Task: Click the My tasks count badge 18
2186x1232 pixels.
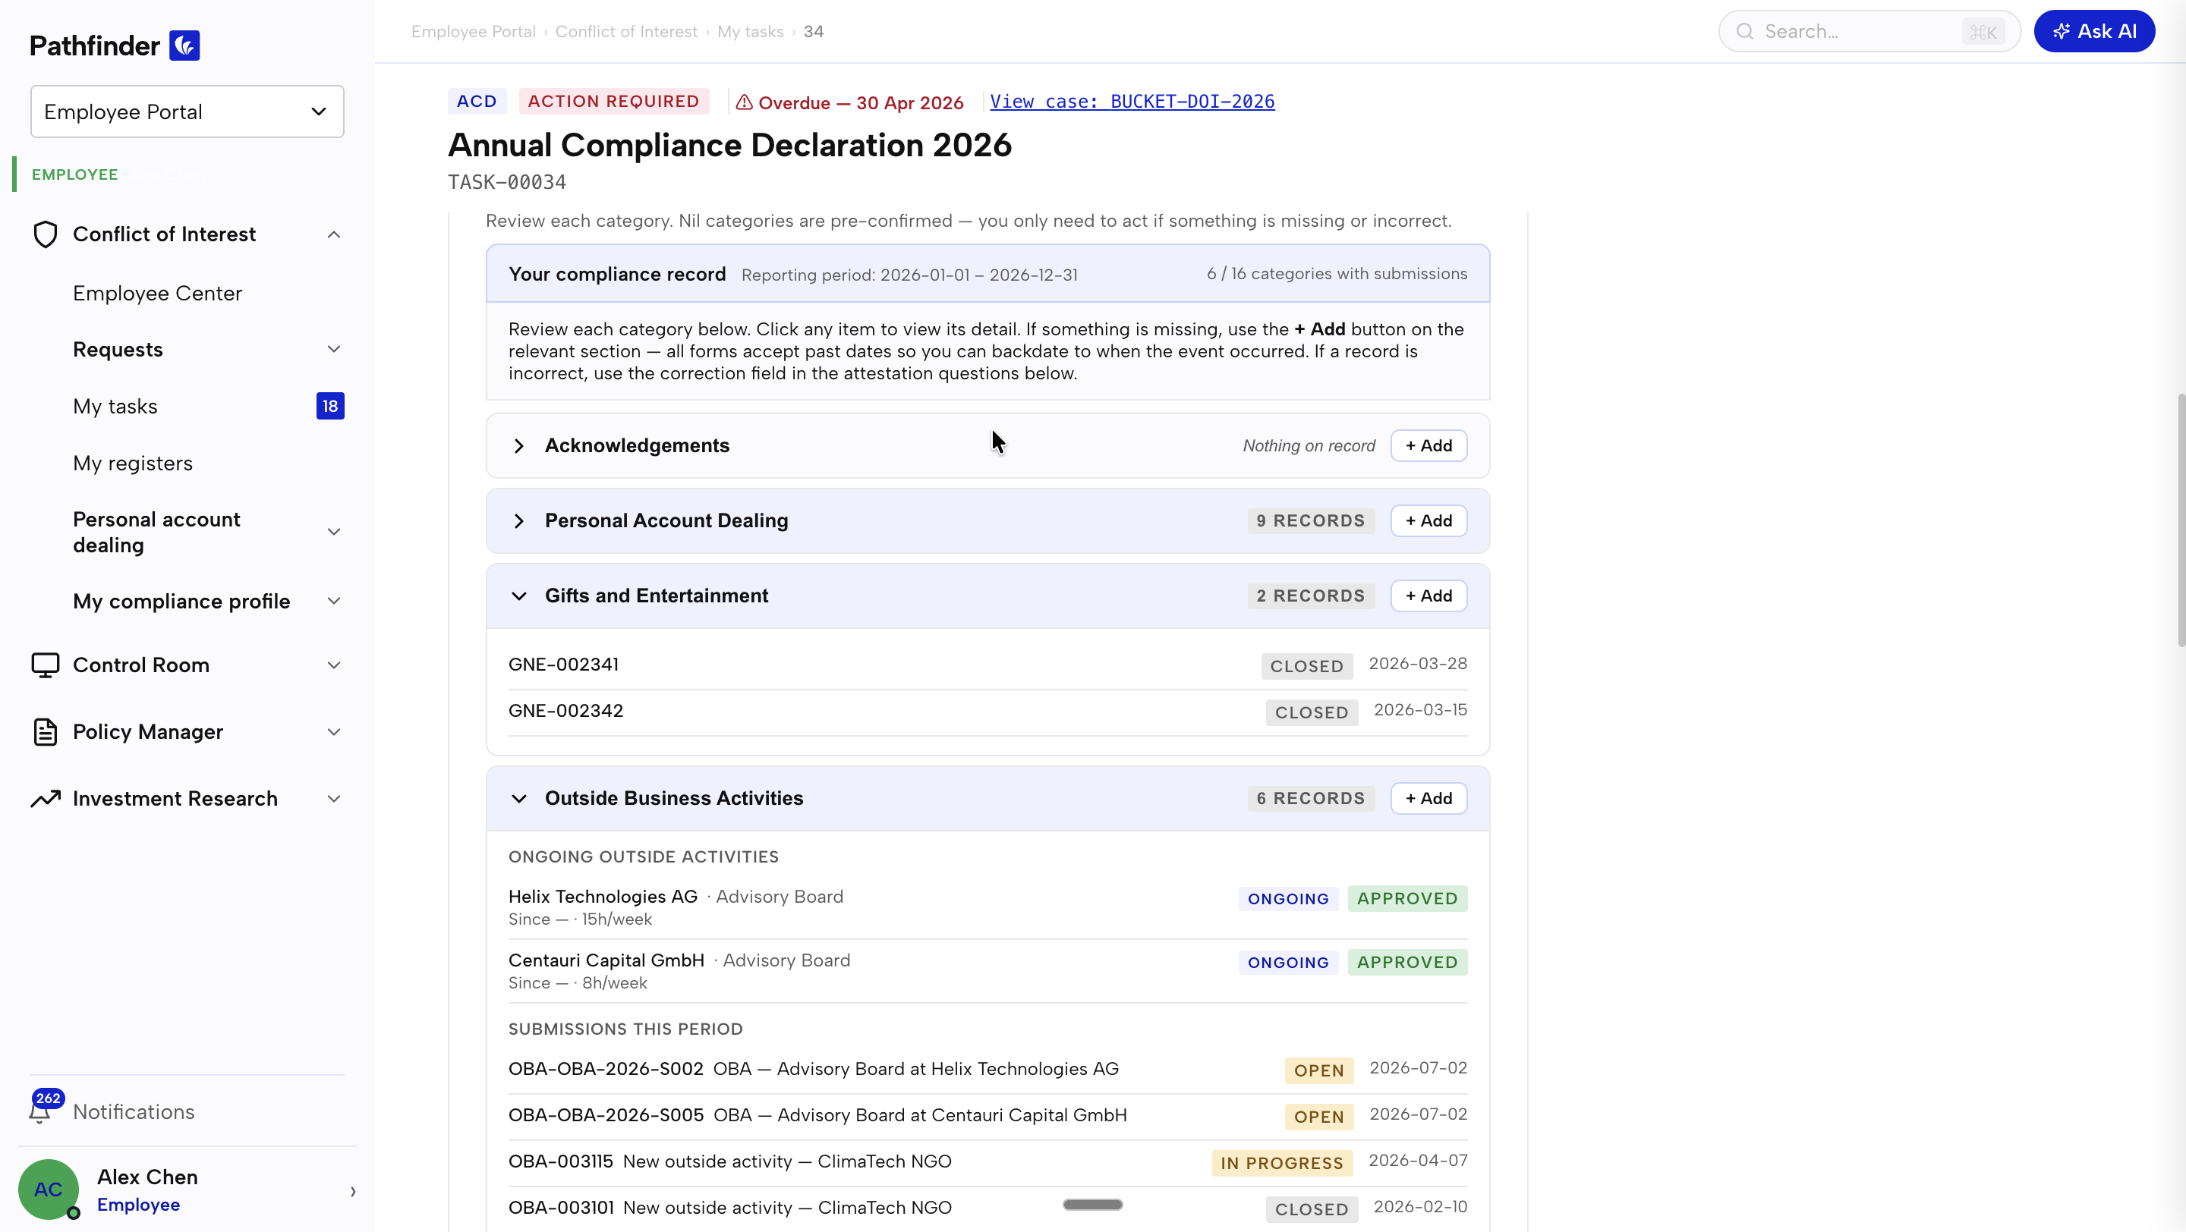Action: 330,406
